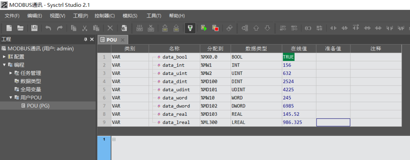Image resolution: width=410 pixels, height=160 pixels.
Task: Download program to controller (down arrow icon)
Action: 165,28
